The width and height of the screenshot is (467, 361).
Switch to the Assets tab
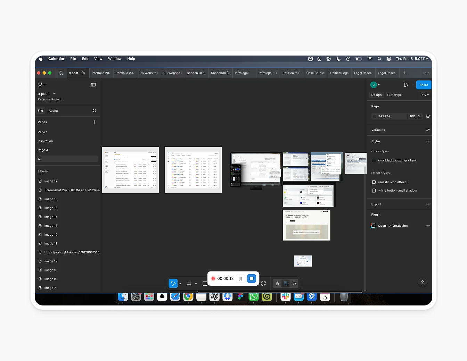click(54, 110)
